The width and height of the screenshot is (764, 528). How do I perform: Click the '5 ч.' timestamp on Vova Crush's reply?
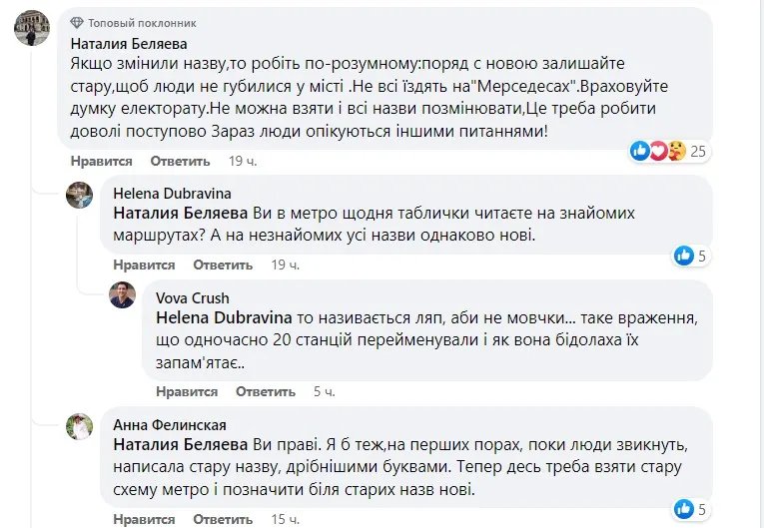click(x=324, y=391)
